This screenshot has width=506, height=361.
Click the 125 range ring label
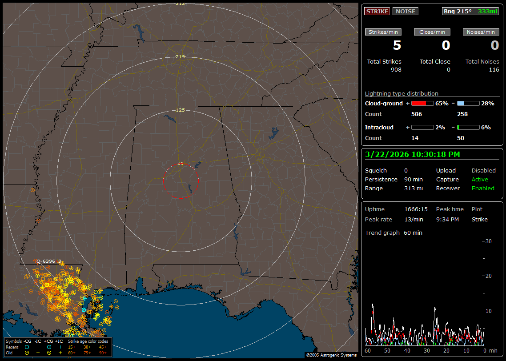point(180,110)
